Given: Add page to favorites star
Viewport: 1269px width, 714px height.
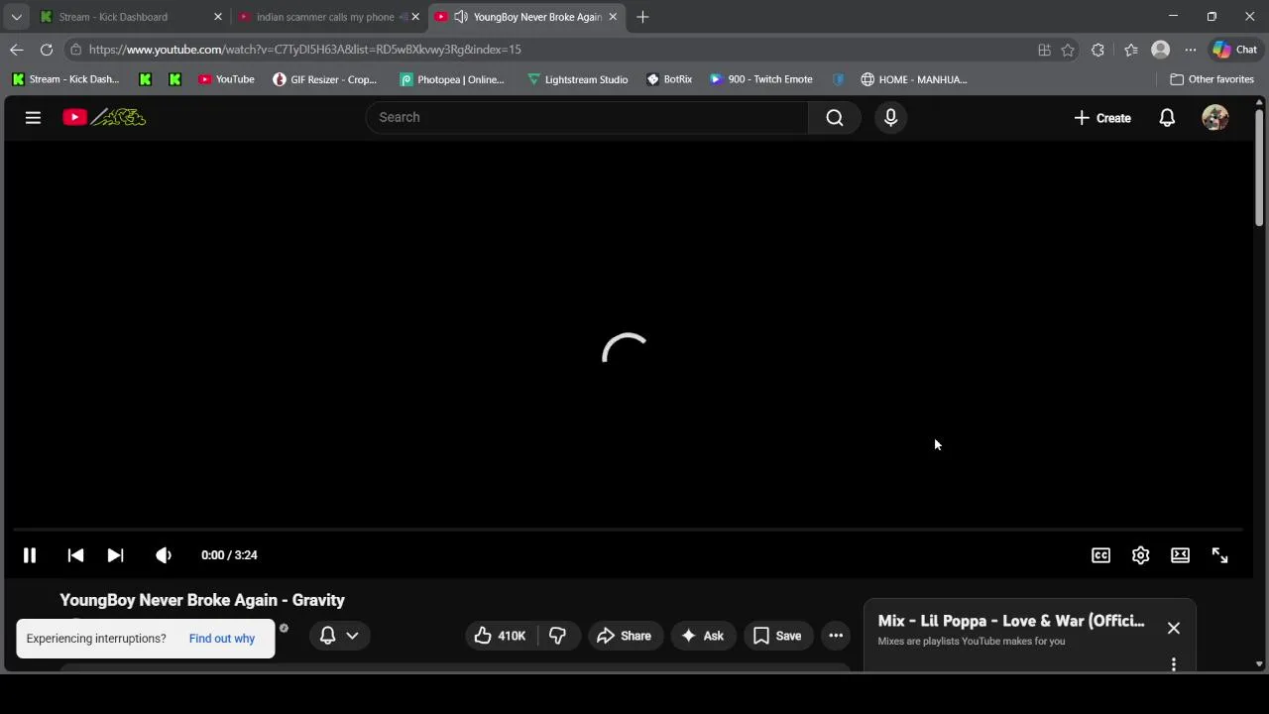Looking at the screenshot, I should tap(1068, 50).
